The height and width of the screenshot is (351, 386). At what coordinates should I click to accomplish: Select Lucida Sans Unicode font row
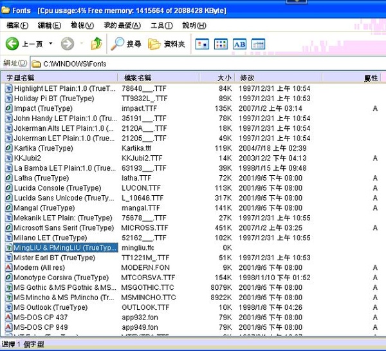(x=192, y=198)
